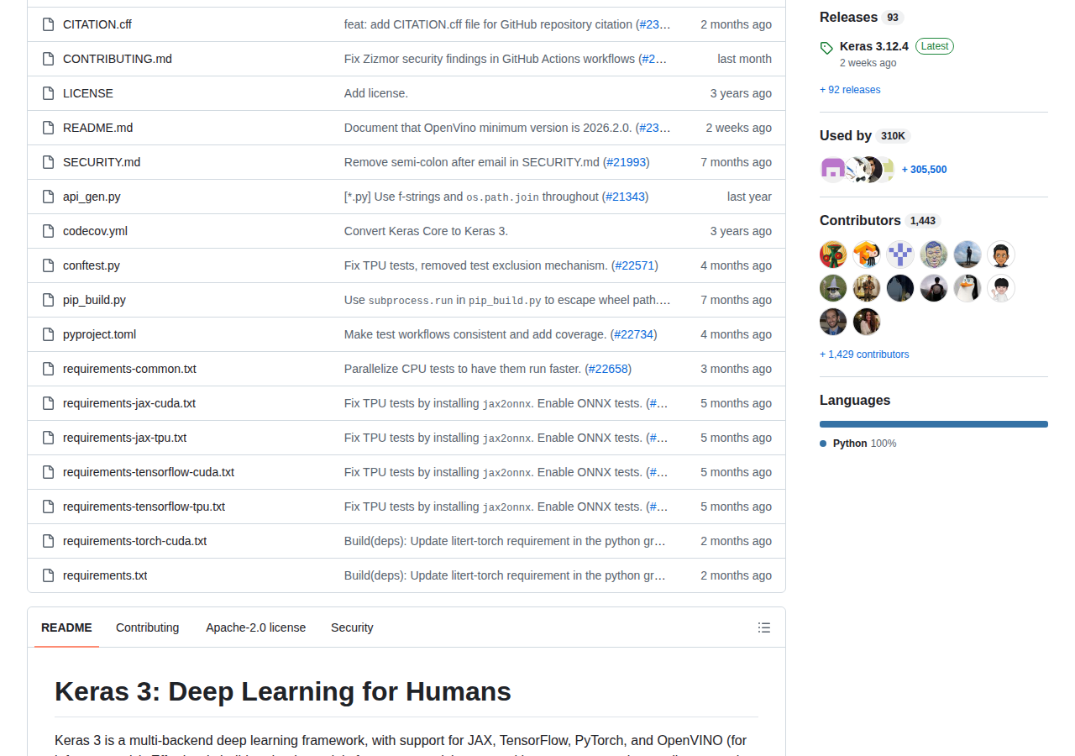
Task: Open the last contributor avatar in the bottom row
Action: pyautogui.click(x=867, y=322)
